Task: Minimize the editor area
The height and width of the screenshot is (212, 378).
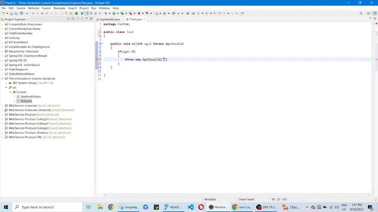Action: point(370,18)
